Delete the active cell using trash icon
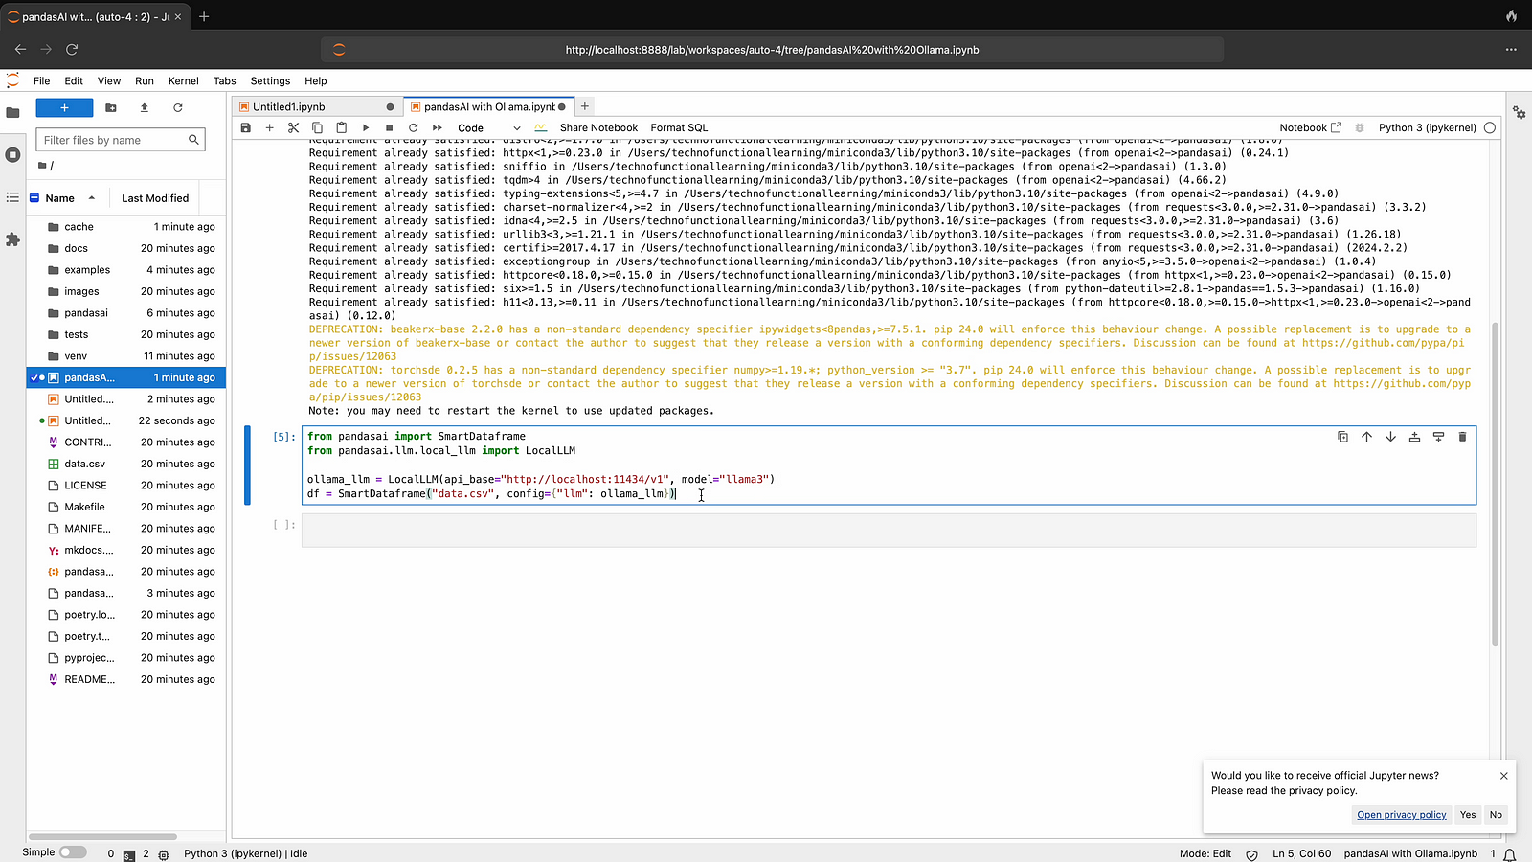The width and height of the screenshot is (1532, 862). [1462, 437]
